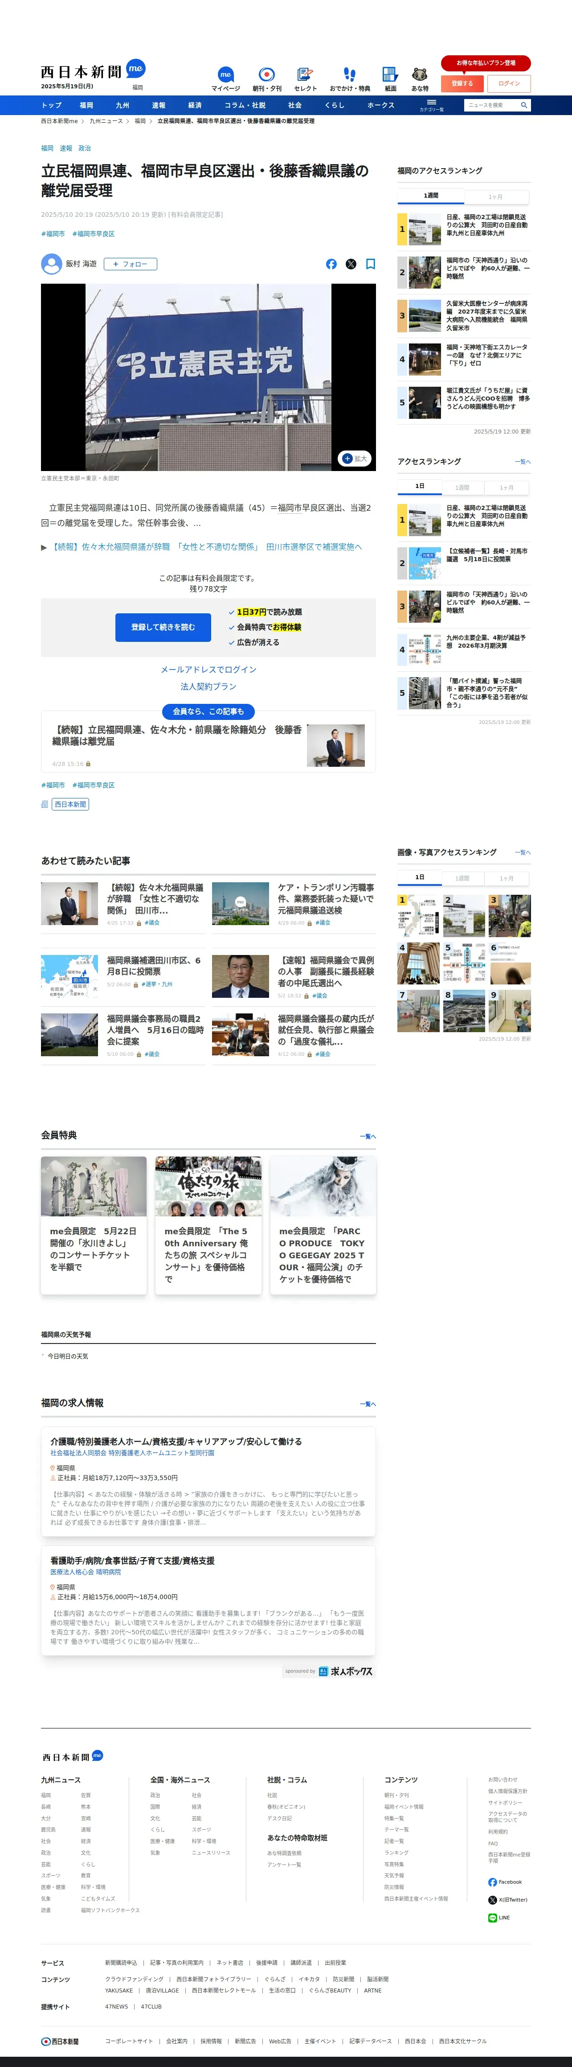Bookmark this article icon
The image size is (572, 2067).
coord(370,264)
